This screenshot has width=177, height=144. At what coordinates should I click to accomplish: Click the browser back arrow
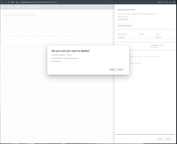[2, 2]
